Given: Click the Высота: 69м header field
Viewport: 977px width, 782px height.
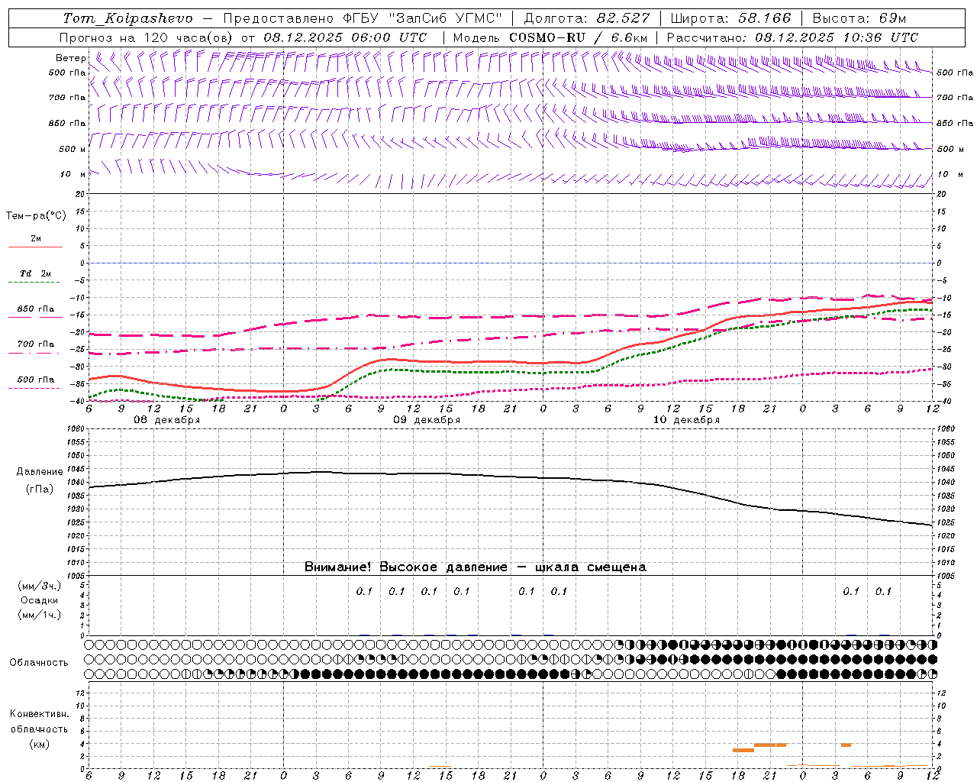Looking at the screenshot, I should click(x=859, y=18).
